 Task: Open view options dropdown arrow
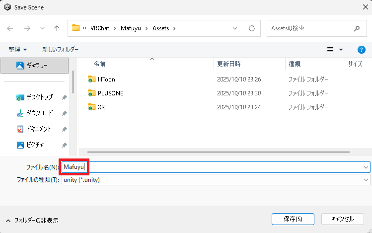click(341, 50)
